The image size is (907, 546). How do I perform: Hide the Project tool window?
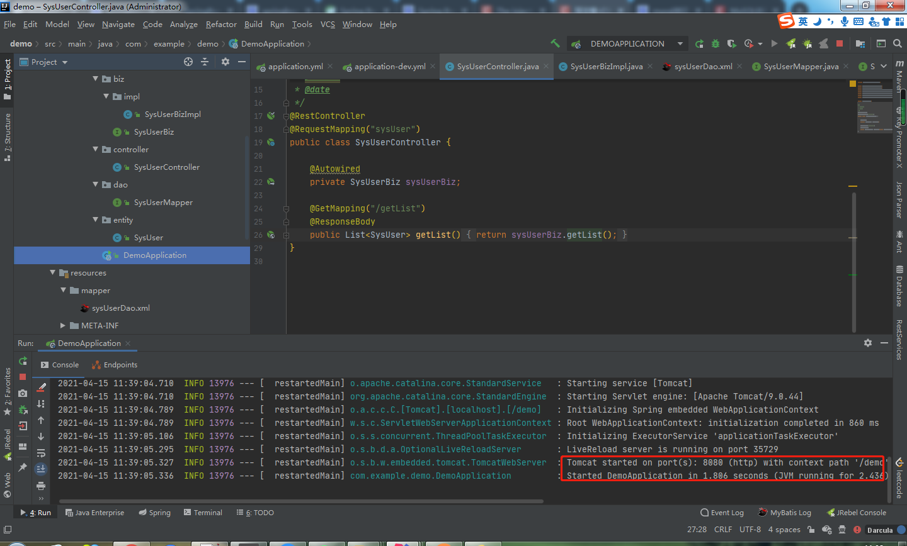coord(241,62)
